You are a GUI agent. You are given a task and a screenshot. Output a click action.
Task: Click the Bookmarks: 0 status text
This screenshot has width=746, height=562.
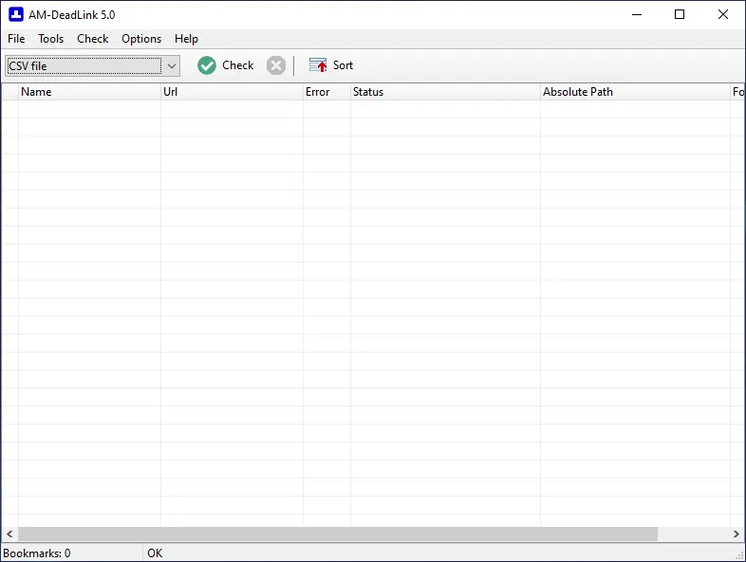click(x=37, y=553)
